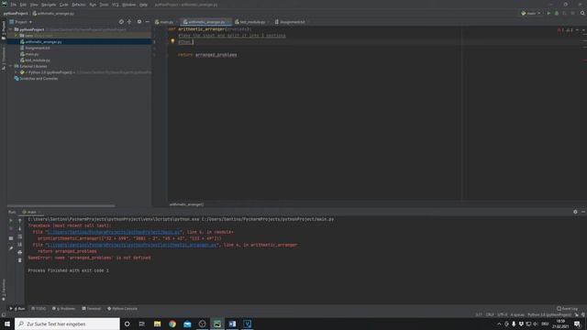Open the main.py traceback link in console

coord(114,232)
